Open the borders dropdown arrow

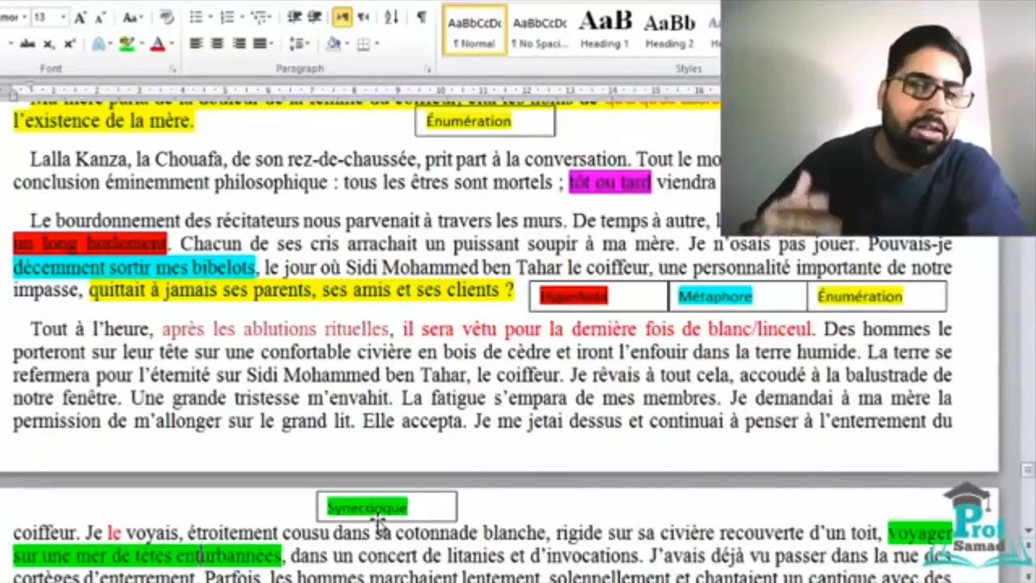click(376, 44)
